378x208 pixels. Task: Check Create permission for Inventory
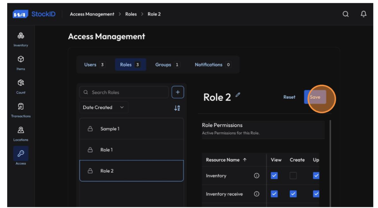coord(293,175)
